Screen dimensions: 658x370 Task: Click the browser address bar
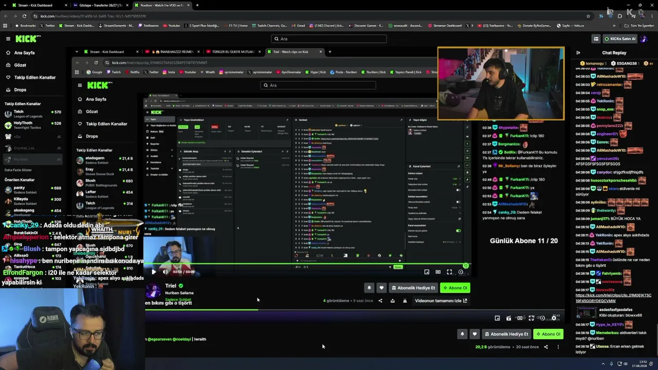pyautogui.click(x=308, y=16)
